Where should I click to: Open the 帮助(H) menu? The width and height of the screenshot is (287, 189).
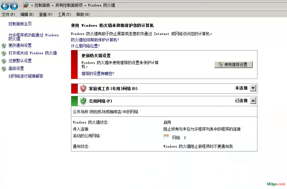[83, 14]
